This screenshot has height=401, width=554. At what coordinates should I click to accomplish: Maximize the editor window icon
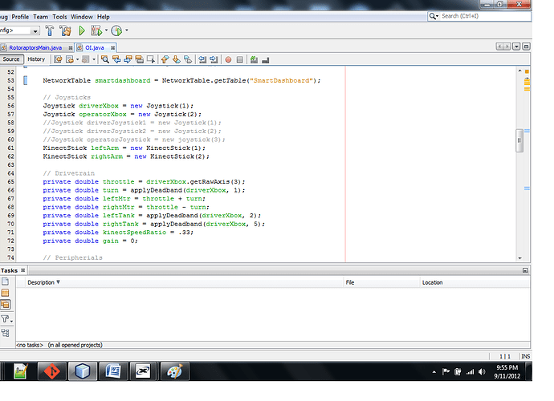click(526, 47)
